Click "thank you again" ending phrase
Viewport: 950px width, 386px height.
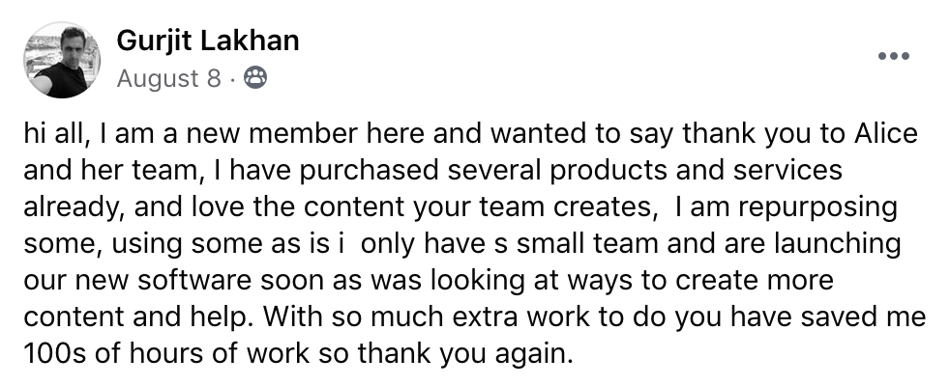465,354
